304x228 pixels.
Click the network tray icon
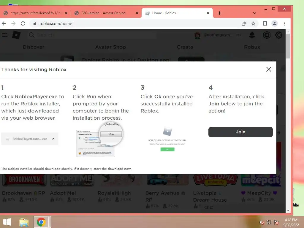point(269,222)
